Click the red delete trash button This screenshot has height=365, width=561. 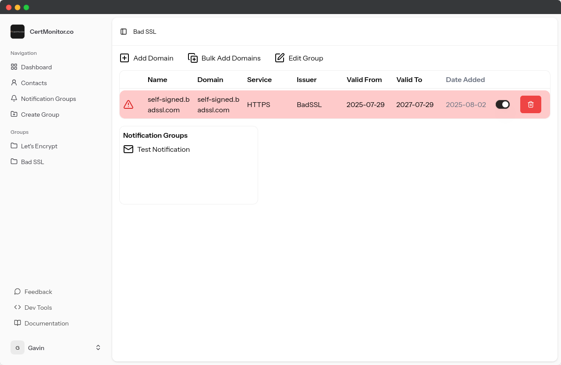530,104
